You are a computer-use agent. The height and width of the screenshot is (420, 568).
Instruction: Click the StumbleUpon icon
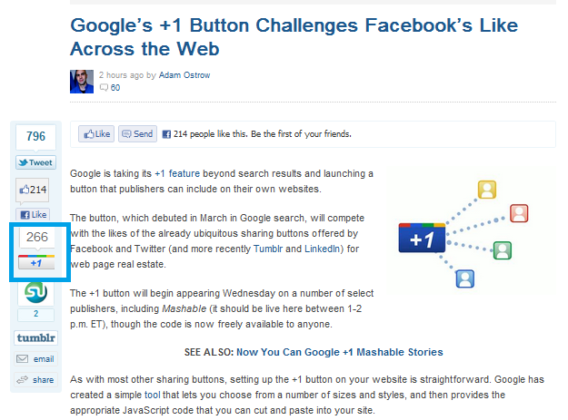[35, 292]
